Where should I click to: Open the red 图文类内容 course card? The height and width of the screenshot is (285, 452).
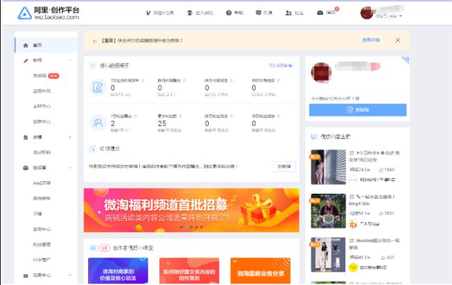click(189, 271)
